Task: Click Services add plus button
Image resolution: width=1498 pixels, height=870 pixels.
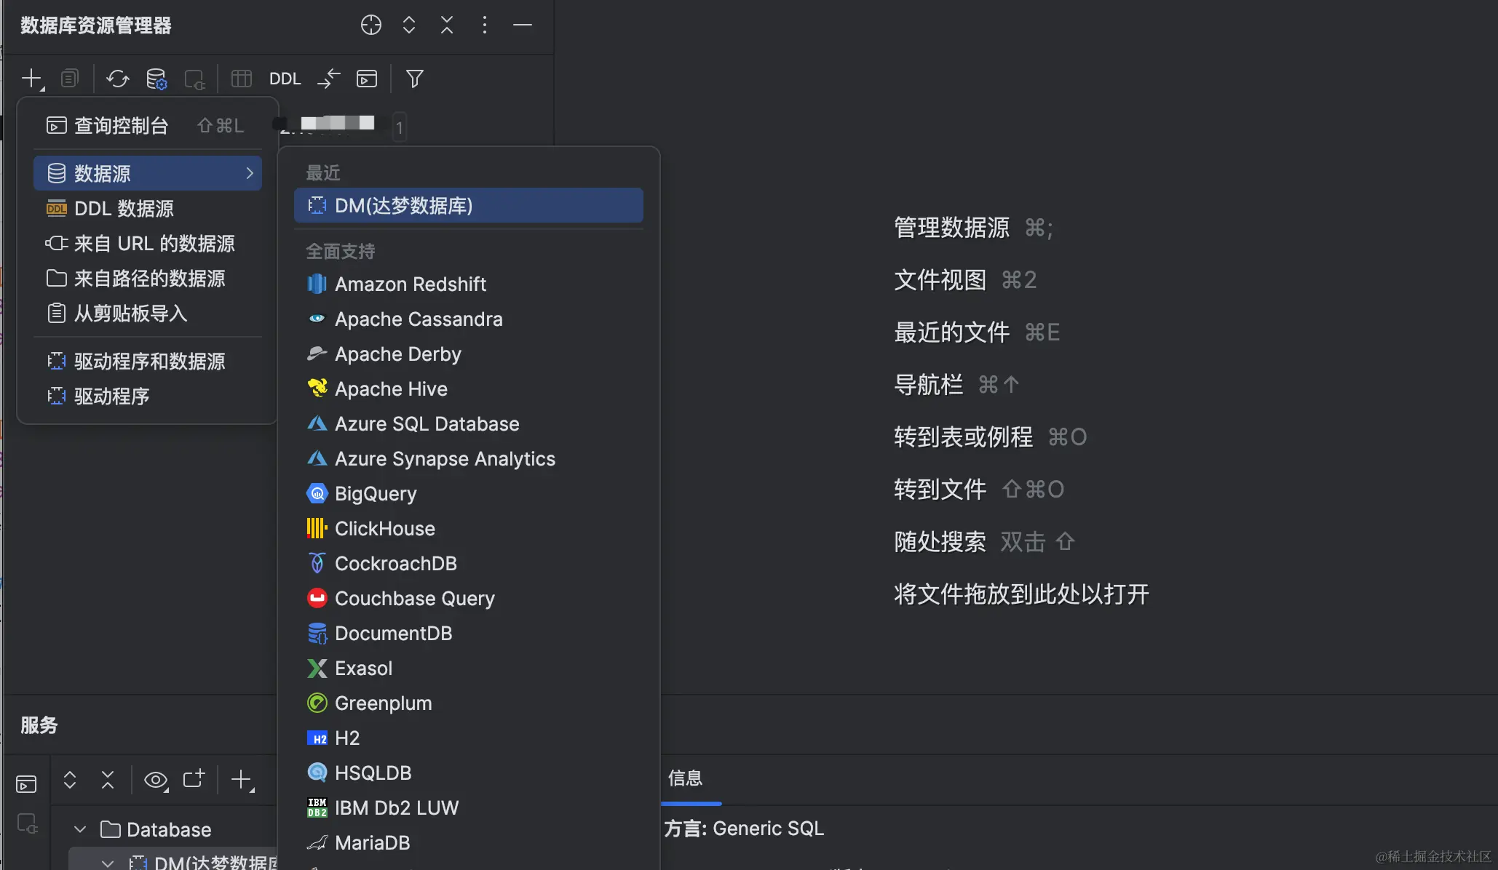Action: (242, 781)
